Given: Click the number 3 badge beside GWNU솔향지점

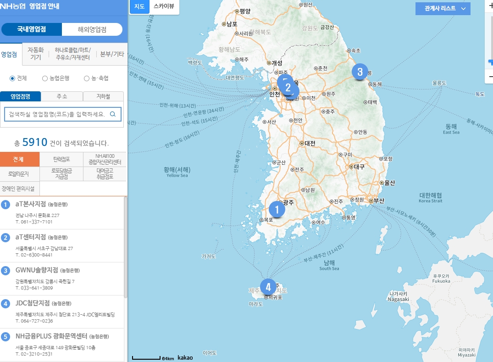Looking at the screenshot, I should (x=6, y=271).
